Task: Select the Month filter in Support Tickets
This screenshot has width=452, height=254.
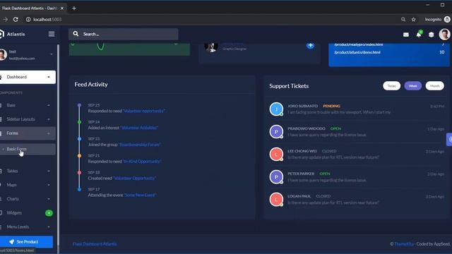Action: (435, 86)
